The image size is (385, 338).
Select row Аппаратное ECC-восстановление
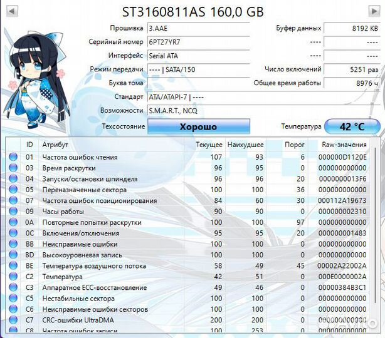coord(188,287)
